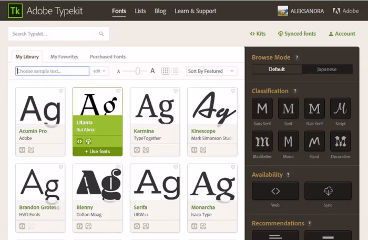
Task: Click web use icon on Acumin Pro card
Action: [x=22, y=149]
